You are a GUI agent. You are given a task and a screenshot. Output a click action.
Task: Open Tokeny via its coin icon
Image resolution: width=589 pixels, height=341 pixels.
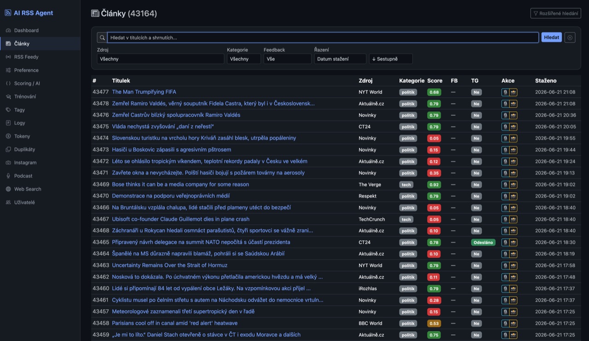[x=8, y=136]
